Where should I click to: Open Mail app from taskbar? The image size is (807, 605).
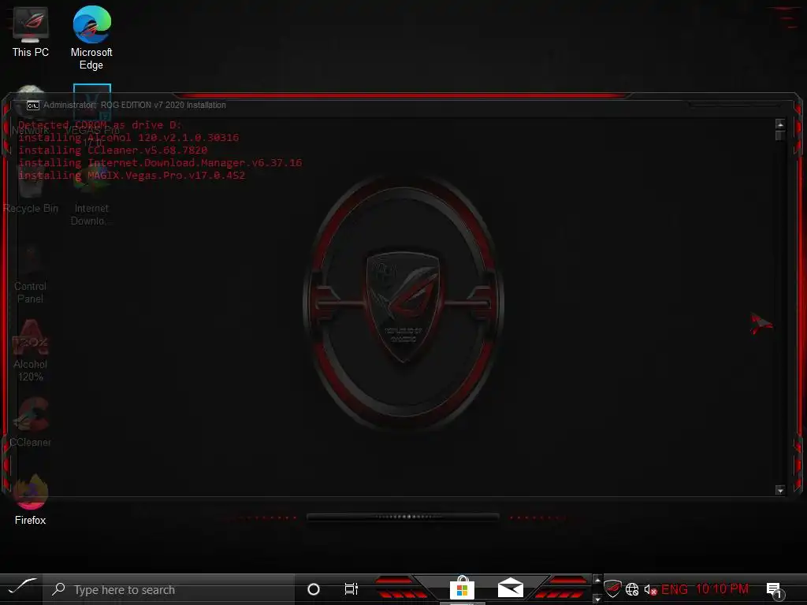point(510,588)
